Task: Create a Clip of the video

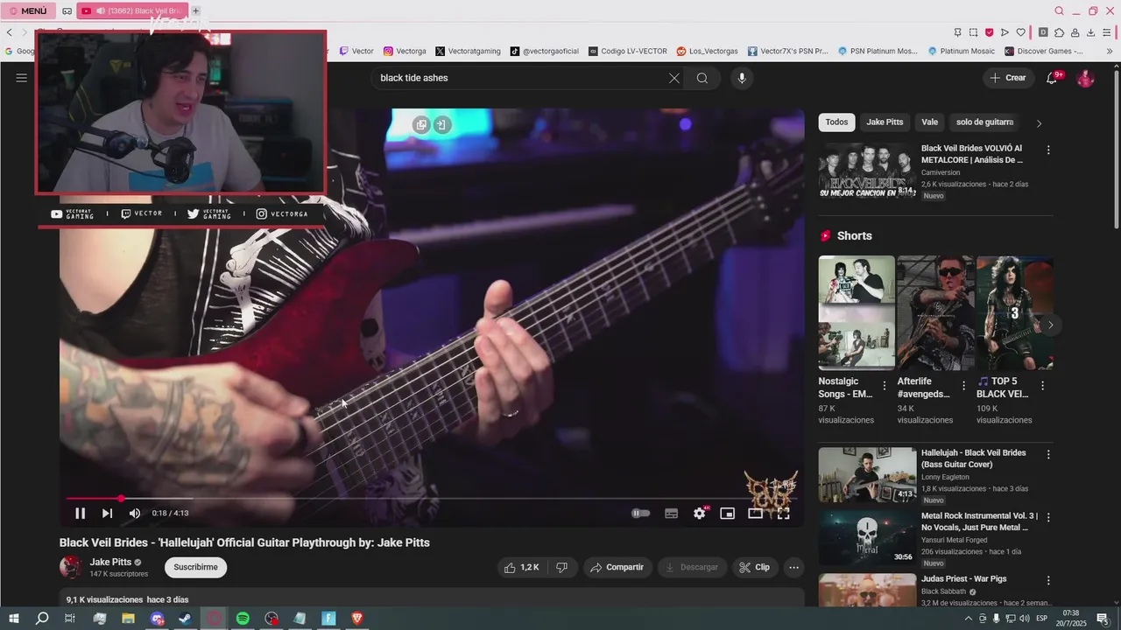Action: pyautogui.click(x=754, y=567)
